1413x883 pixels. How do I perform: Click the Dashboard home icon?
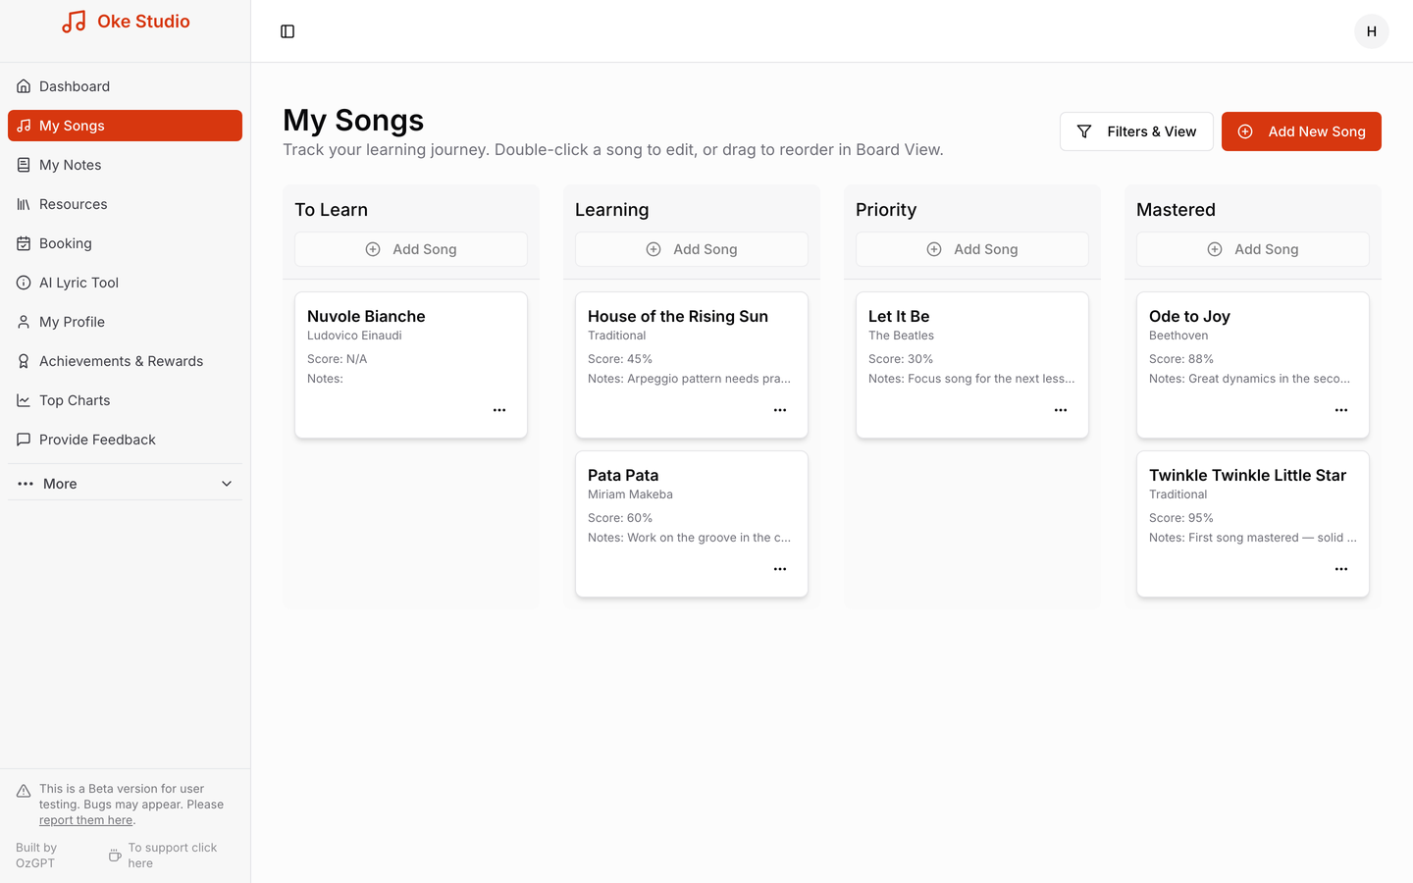(x=24, y=86)
